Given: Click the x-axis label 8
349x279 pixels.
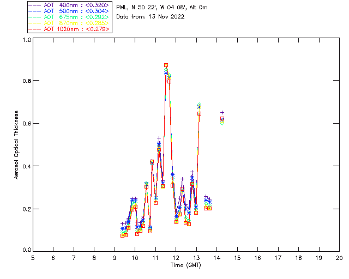Looking at the screenshot, I should click(94, 258).
